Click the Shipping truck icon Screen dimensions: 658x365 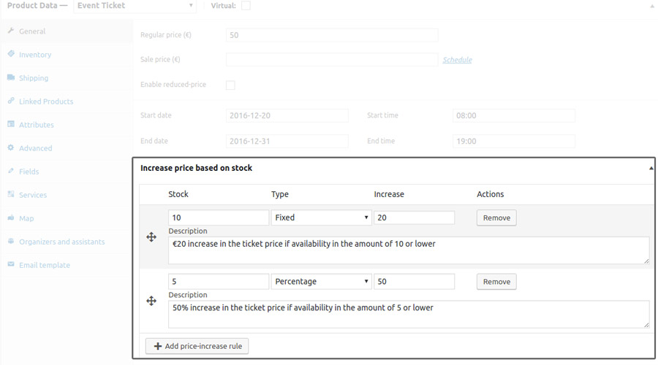tap(11, 78)
